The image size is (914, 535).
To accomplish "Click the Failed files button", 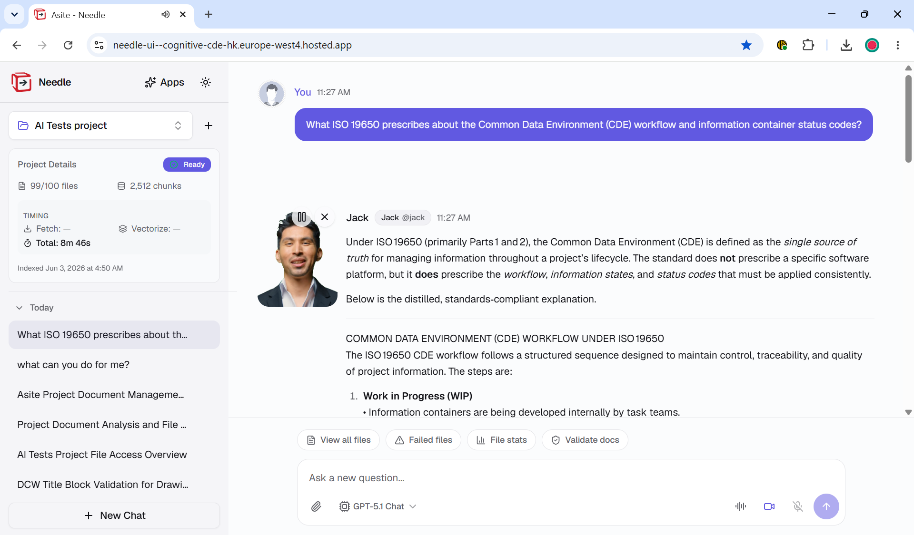I will pyautogui.click(x=423, y=440).
